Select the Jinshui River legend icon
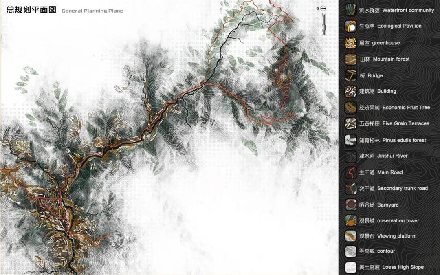 351,156
